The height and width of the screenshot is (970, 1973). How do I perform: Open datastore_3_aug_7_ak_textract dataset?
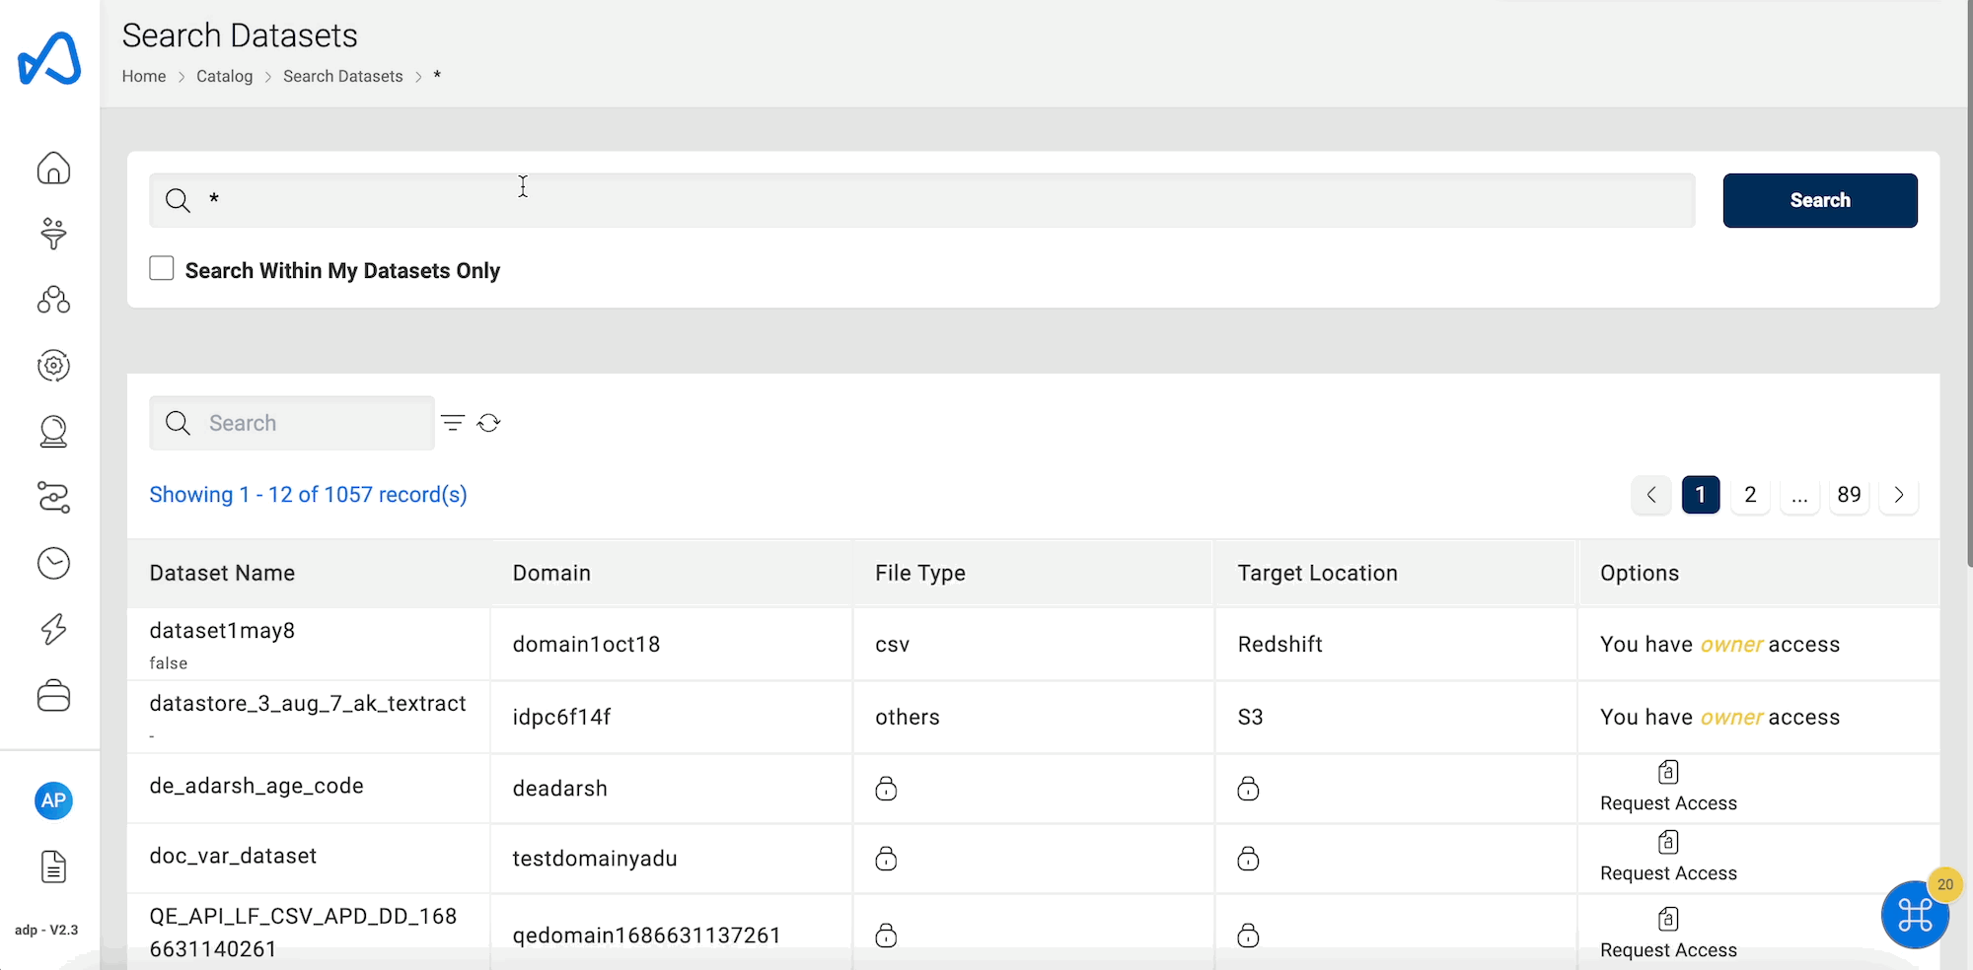308,704
